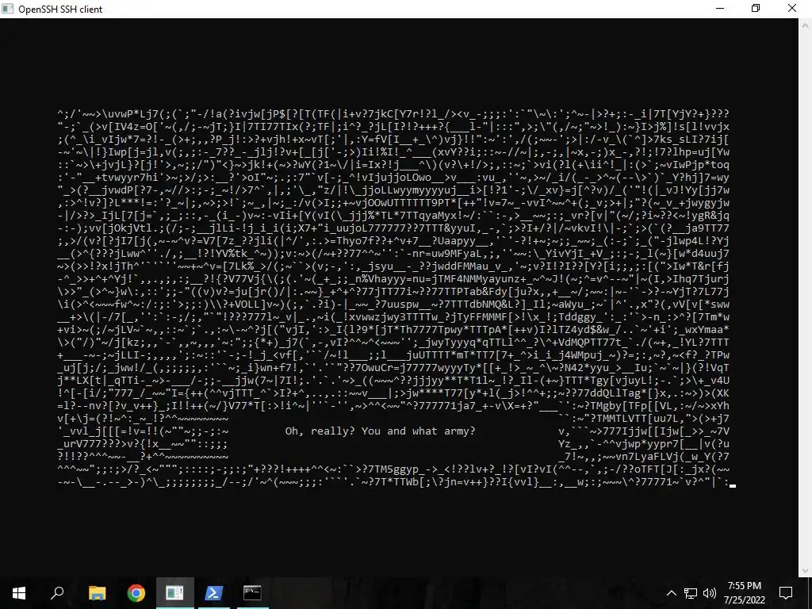
Task: Switch to PowerShell on the taskbar
Action: pyautogui.click(x=214, y=593)
